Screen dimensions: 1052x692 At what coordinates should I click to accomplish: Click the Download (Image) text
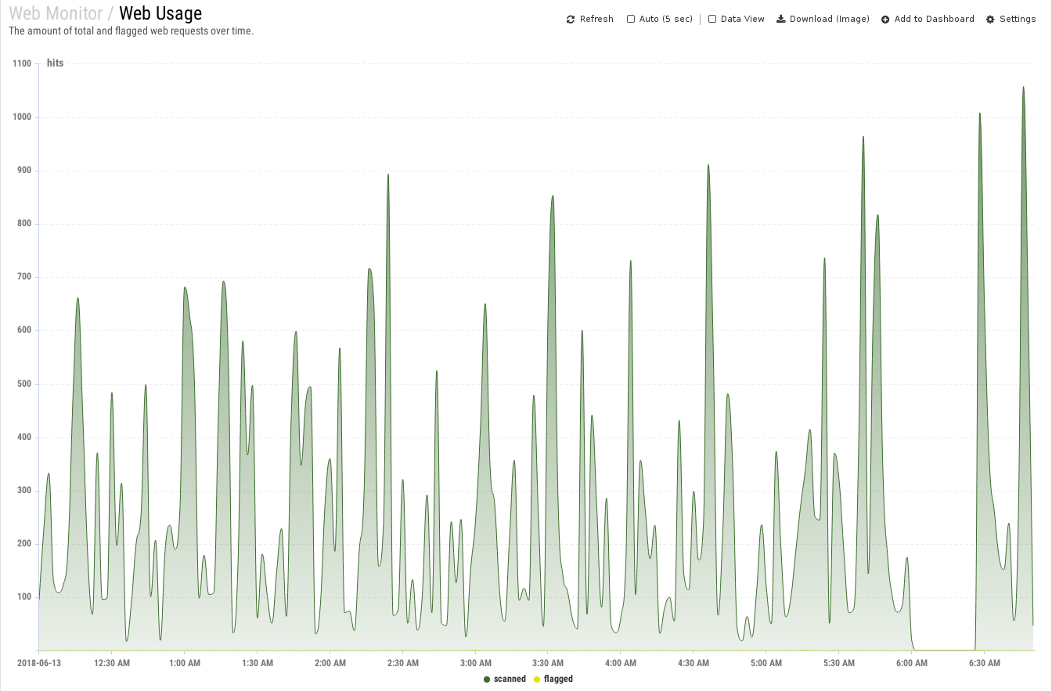click(830, 19)
